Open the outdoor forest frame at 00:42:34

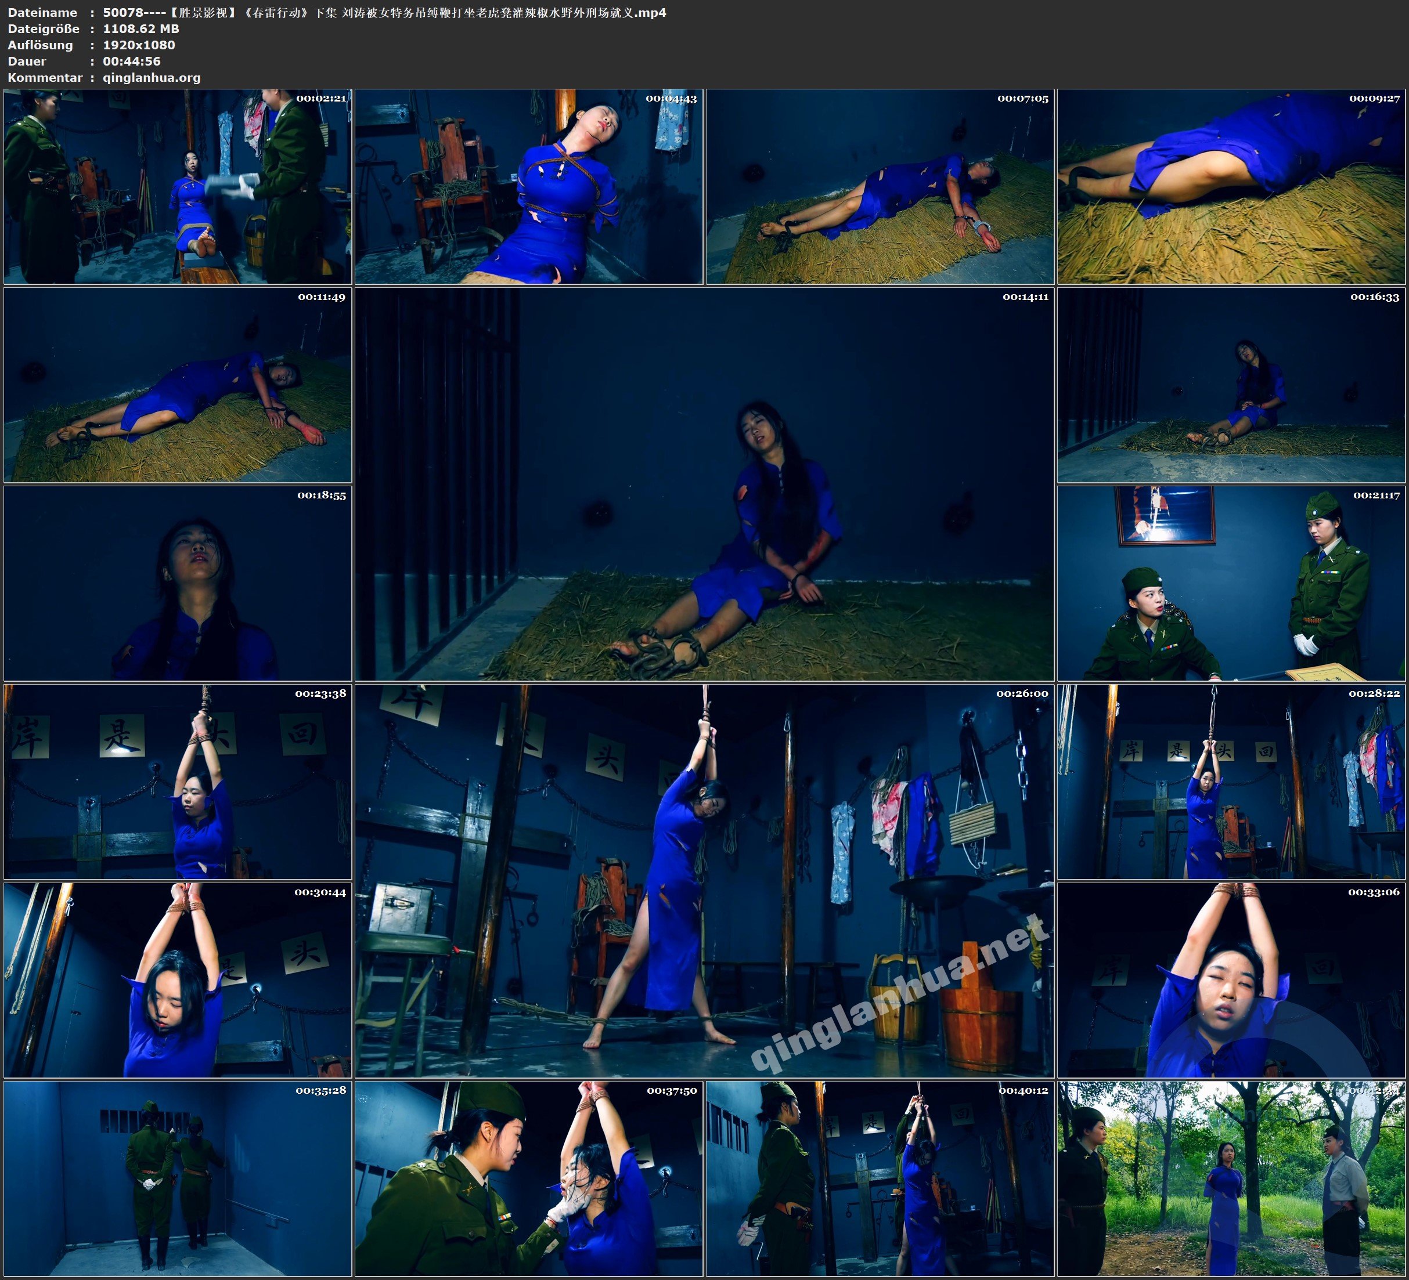coord(1231,1178)
